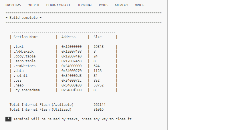The height and width of the screenshot is (130, 244).
Task: Click the available flash value 262144
Action: coord(99,104)
